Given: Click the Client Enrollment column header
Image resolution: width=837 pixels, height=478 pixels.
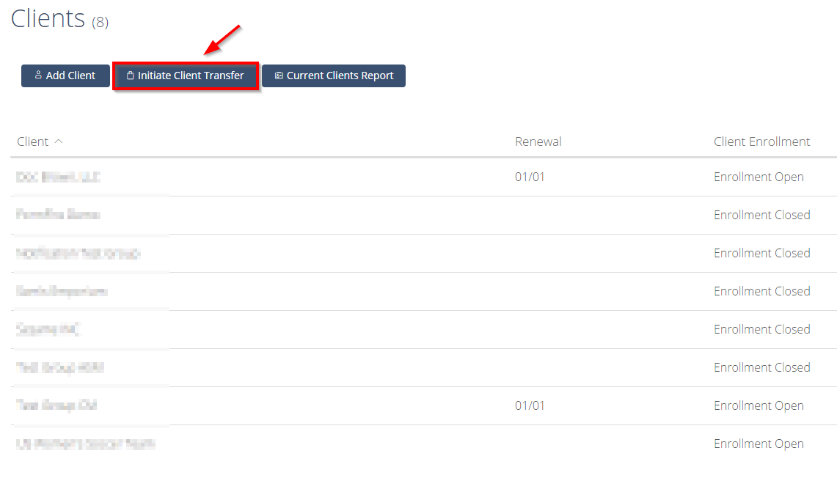Looking at the screenshot, I should (761, 141).
